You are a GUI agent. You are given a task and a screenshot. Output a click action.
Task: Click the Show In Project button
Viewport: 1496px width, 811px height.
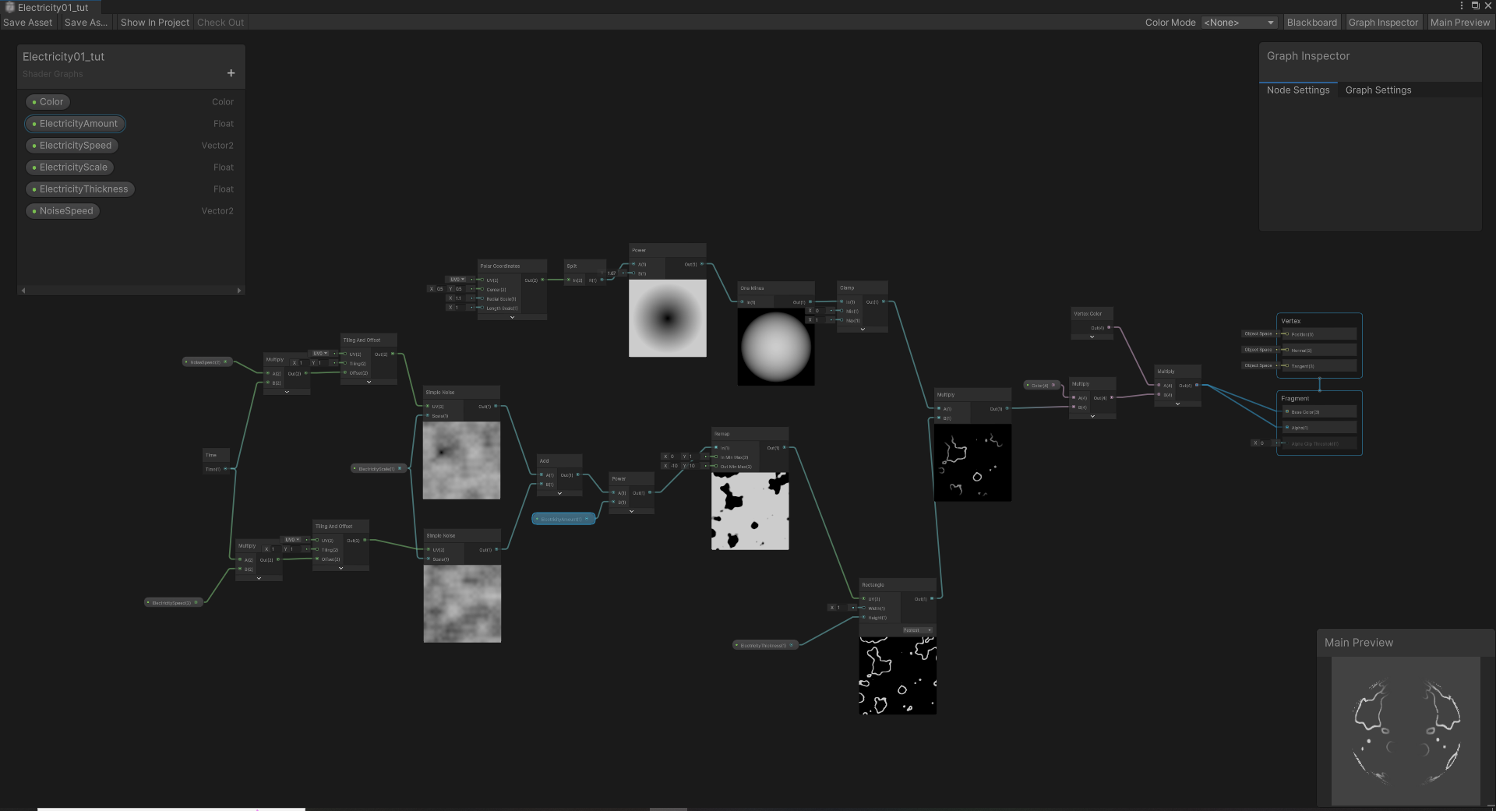[155, 23]
